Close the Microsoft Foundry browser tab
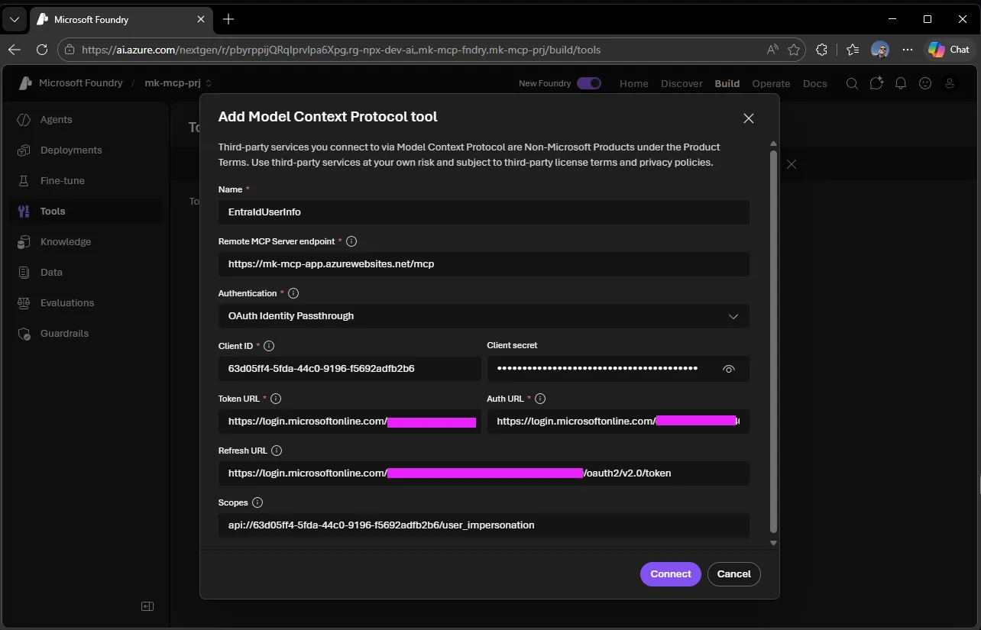This screenshot has width=981, height=630. (202, 19)
